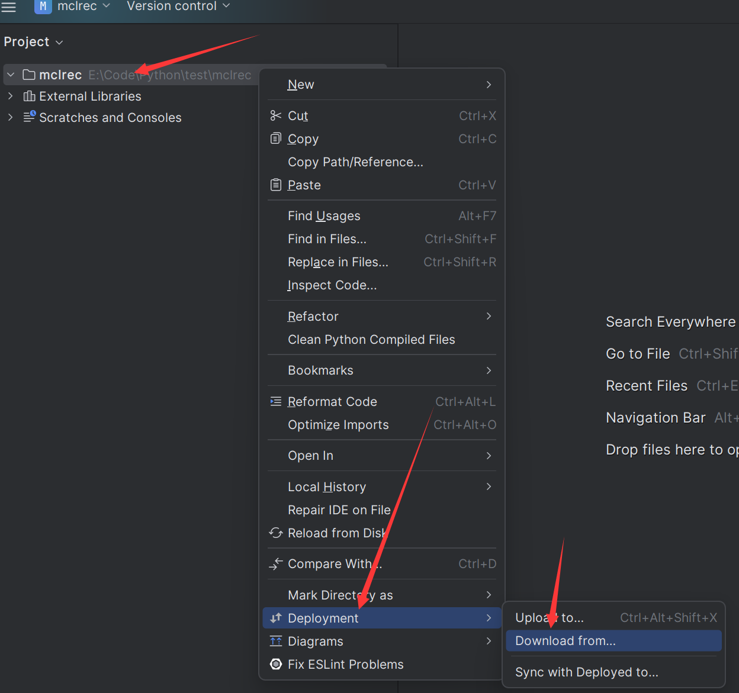739x693 pixels.
Task: Select Fix ESLint Problems entry
Action: 382,665
